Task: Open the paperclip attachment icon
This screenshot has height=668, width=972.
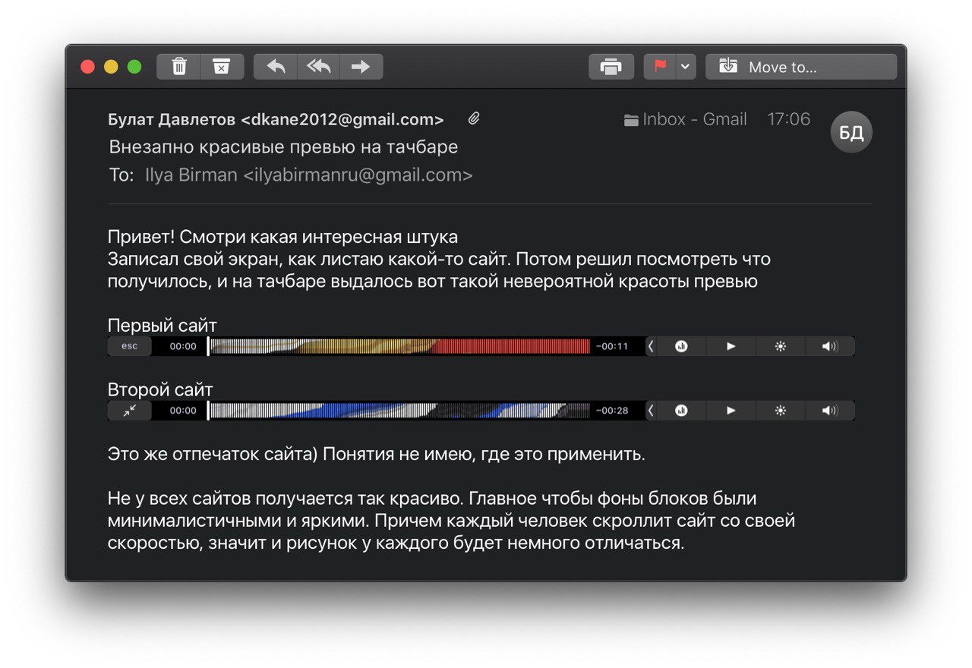Action: click(x=474, y=118)
